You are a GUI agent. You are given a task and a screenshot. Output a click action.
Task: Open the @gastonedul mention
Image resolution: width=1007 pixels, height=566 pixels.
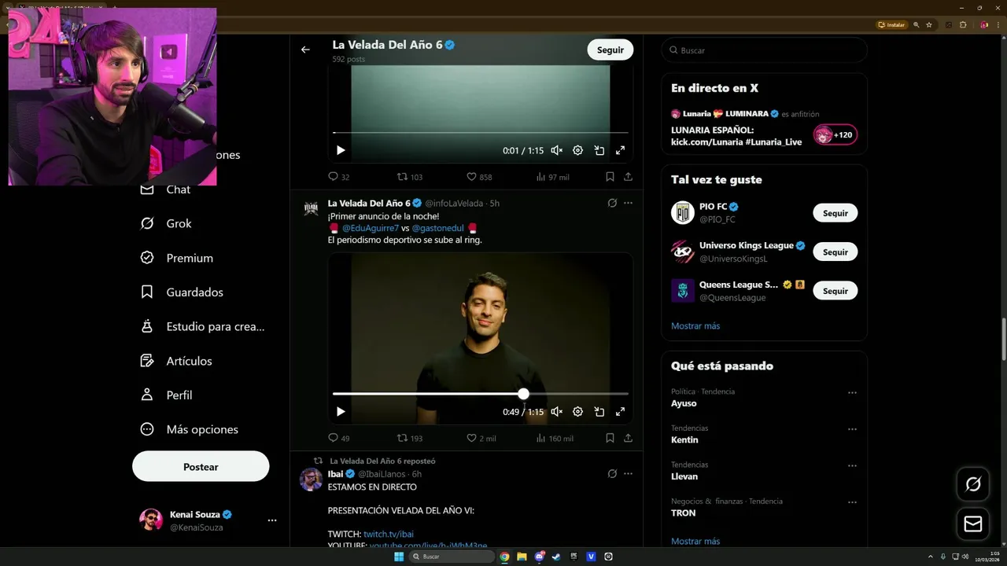pos(437,228)
